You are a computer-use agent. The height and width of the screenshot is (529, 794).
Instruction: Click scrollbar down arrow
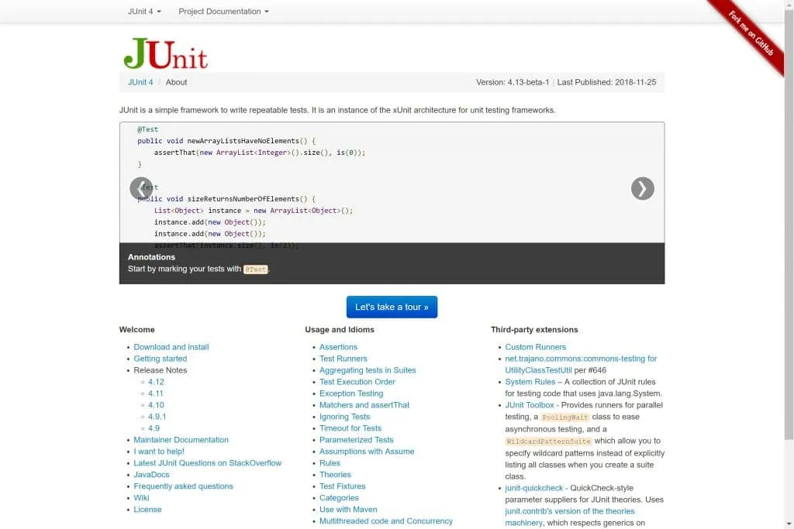(789, 524)
